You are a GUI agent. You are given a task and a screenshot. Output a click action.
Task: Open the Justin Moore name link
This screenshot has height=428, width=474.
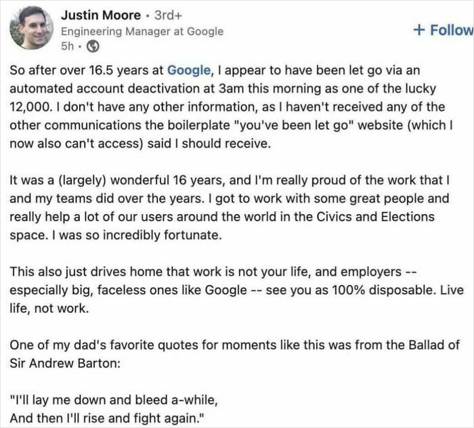pyautogui.click(x=101, y=15)
